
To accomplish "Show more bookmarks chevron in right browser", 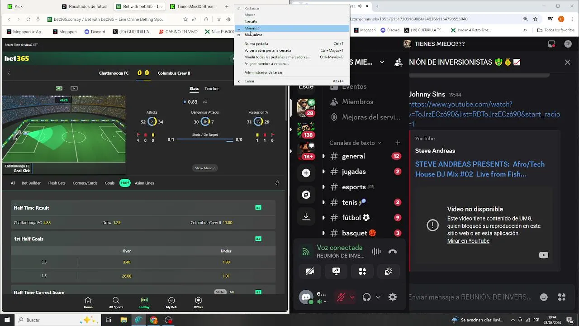I will [x=525, y=30].
